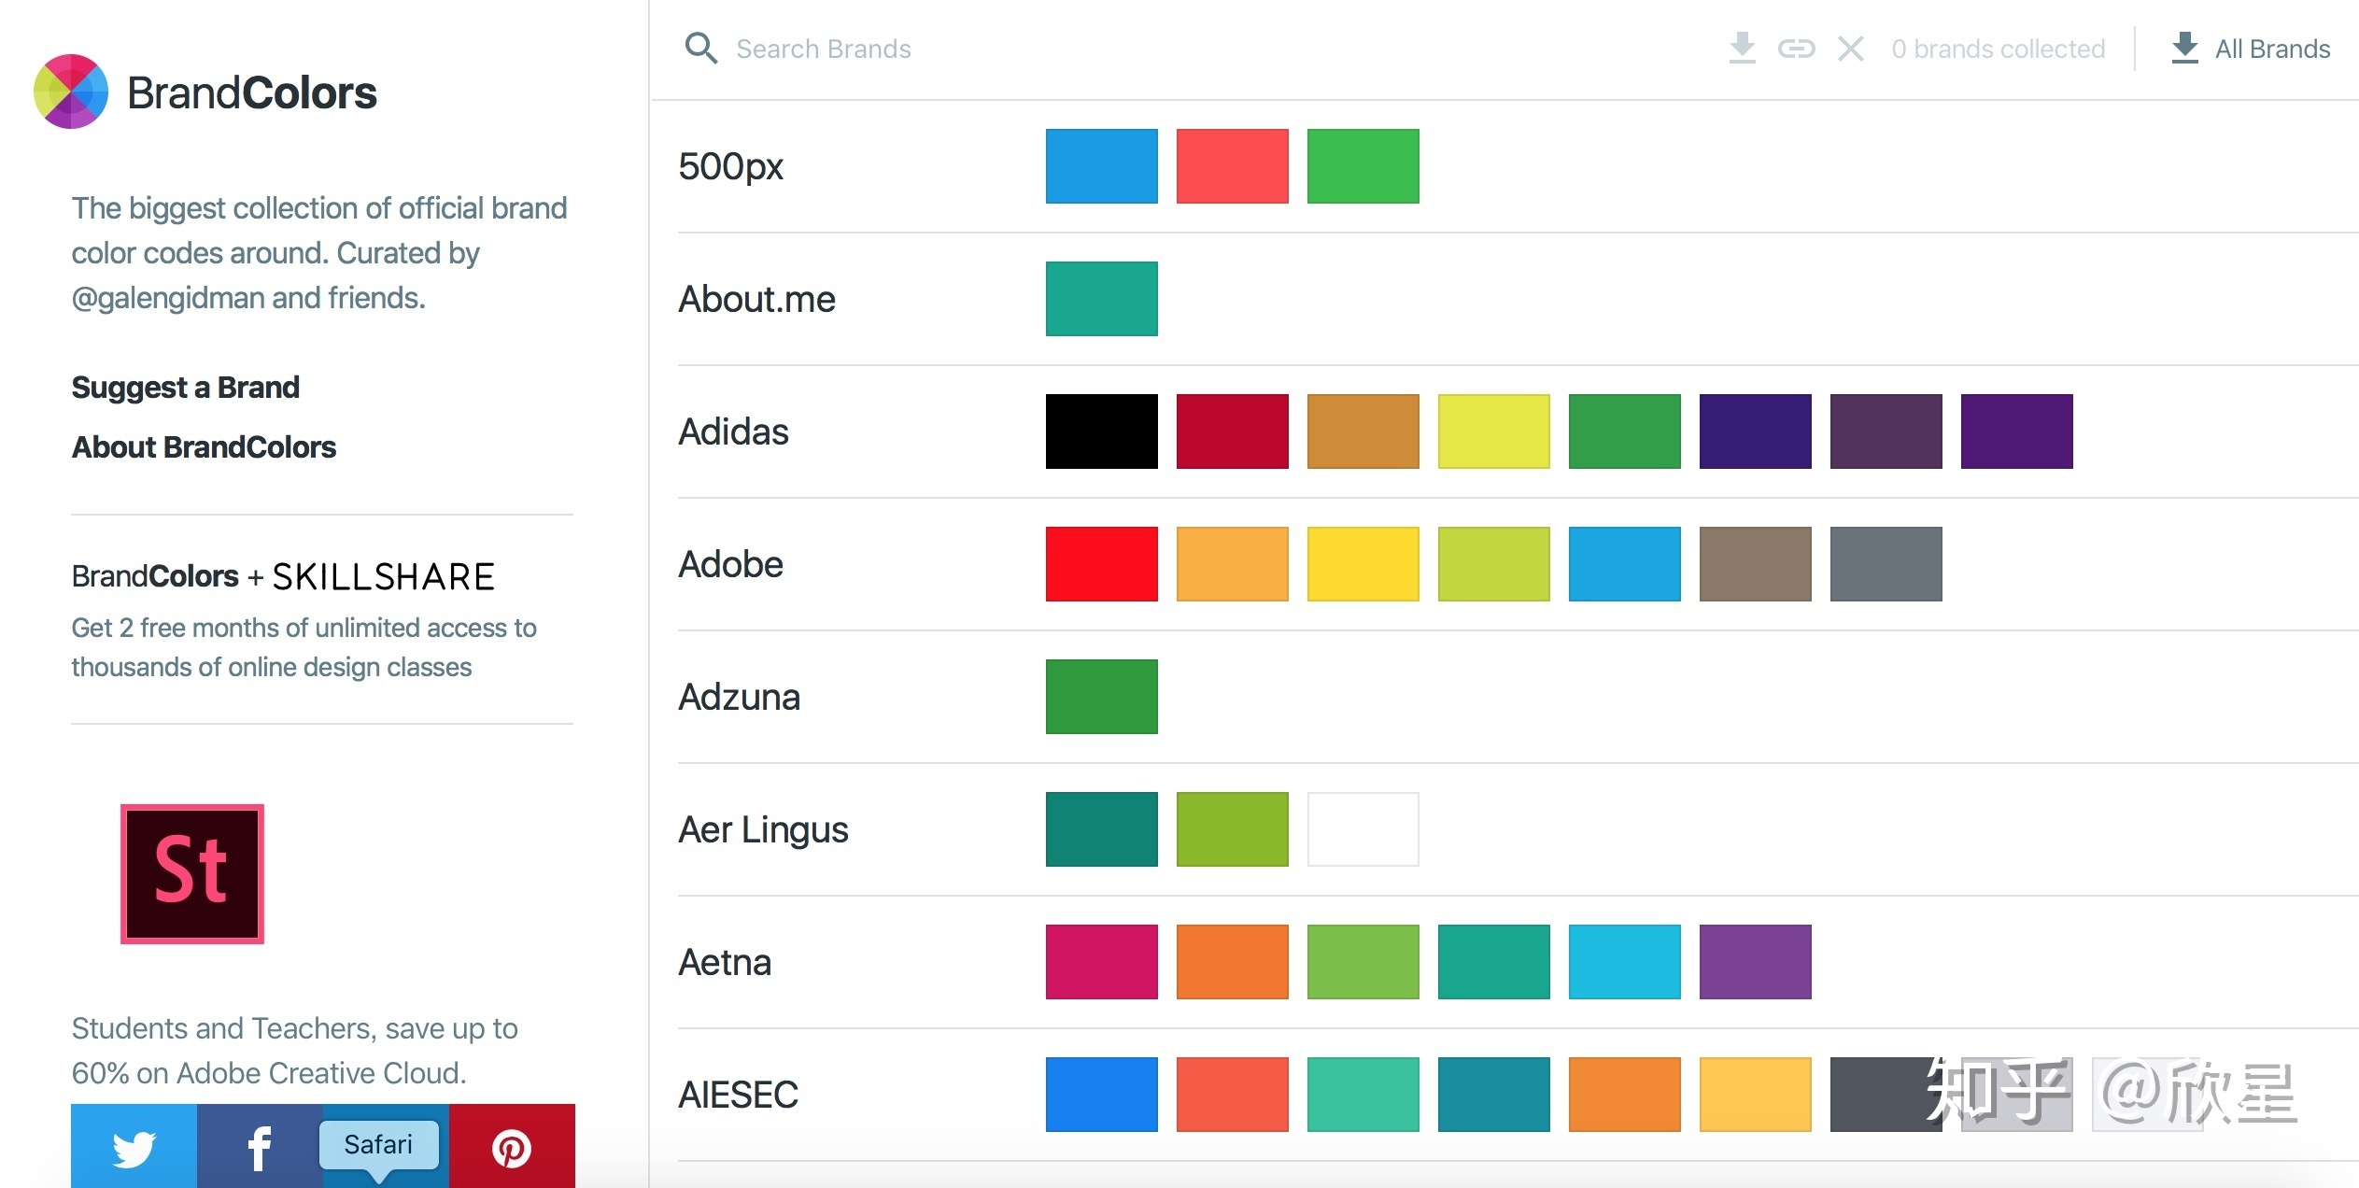Choose the Adobe red swatch
Screen dimensions: 2359x1188
point(1101,564)
